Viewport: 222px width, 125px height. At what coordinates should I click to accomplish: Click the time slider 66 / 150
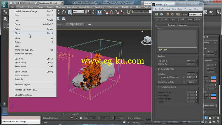pyautogui.click(x=75, y=114)
